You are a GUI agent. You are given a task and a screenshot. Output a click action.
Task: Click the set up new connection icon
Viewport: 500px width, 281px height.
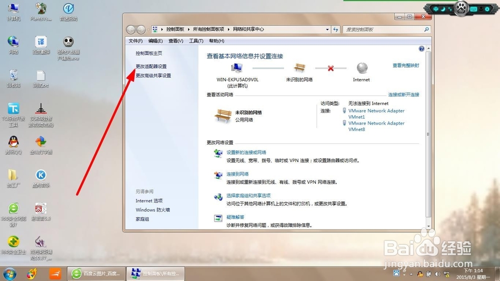pos(218,153)
